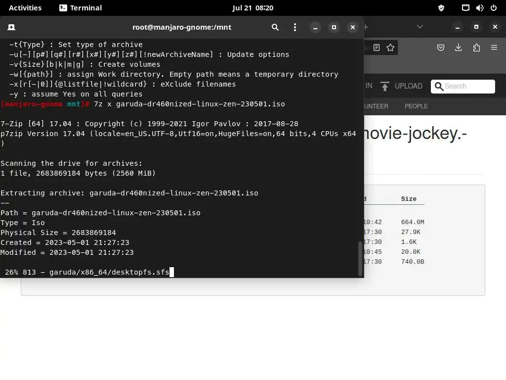Screen dimensions: 506x380
Task: Click the 7z x command line in terminal
Action: coord(189,104)
